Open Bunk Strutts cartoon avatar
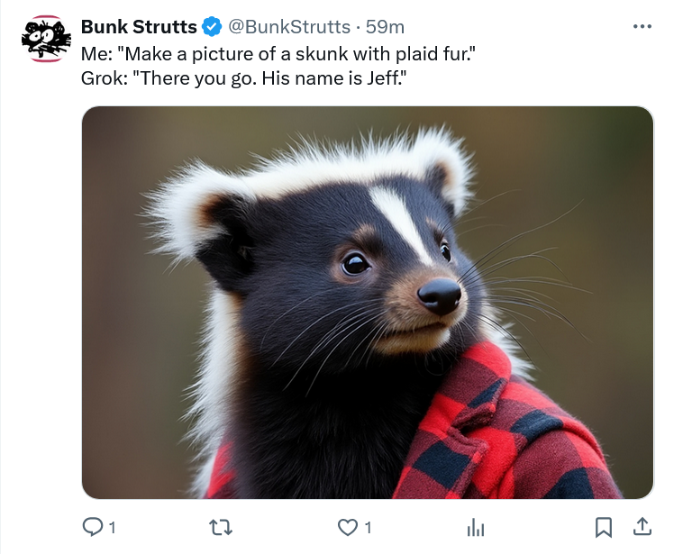Screen dimensions: 674x554 [46, 39]
